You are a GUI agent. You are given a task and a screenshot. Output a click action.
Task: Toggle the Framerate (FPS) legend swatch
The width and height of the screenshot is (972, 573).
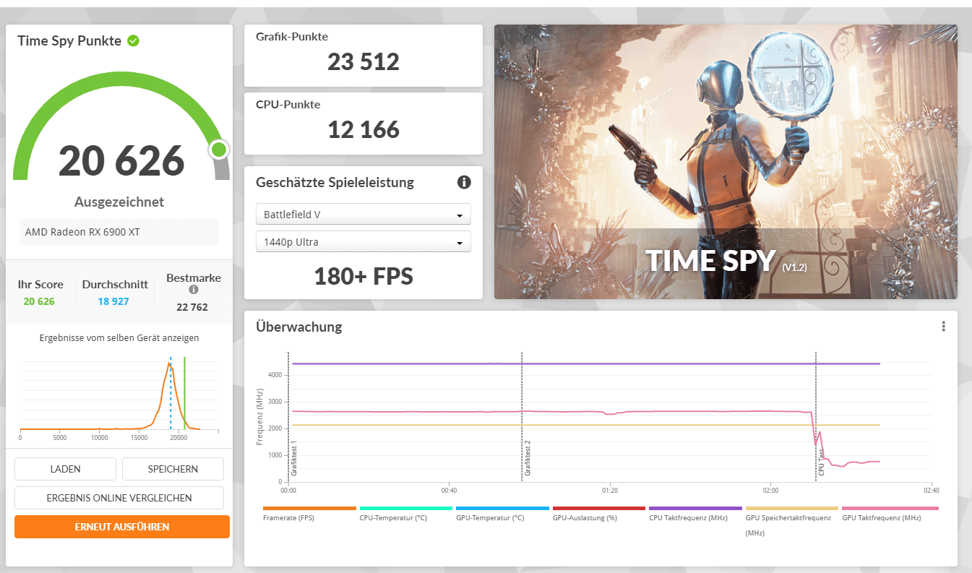pyautogui.click(x=309, y=509)
